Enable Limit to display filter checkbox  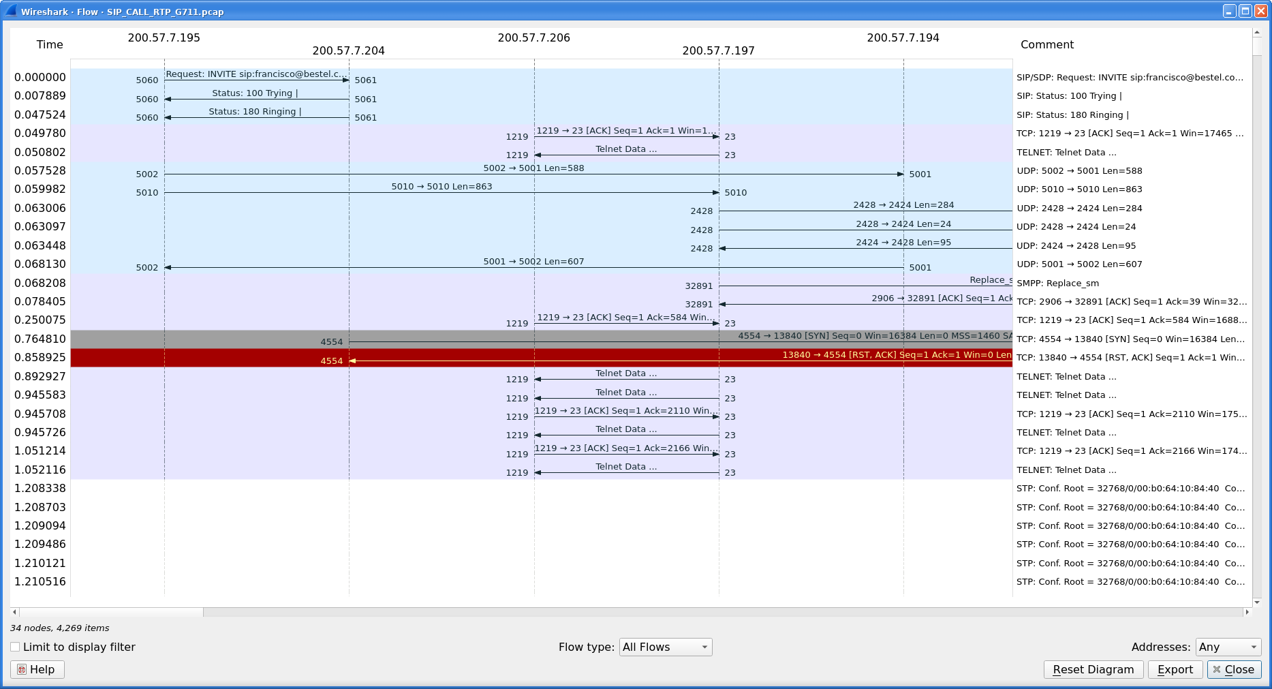[15, 647]
